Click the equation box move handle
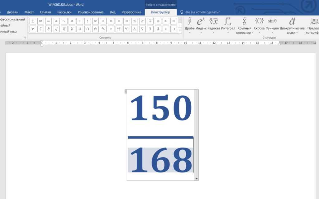This screenshot has height=199, width=319. pos(126,91)
